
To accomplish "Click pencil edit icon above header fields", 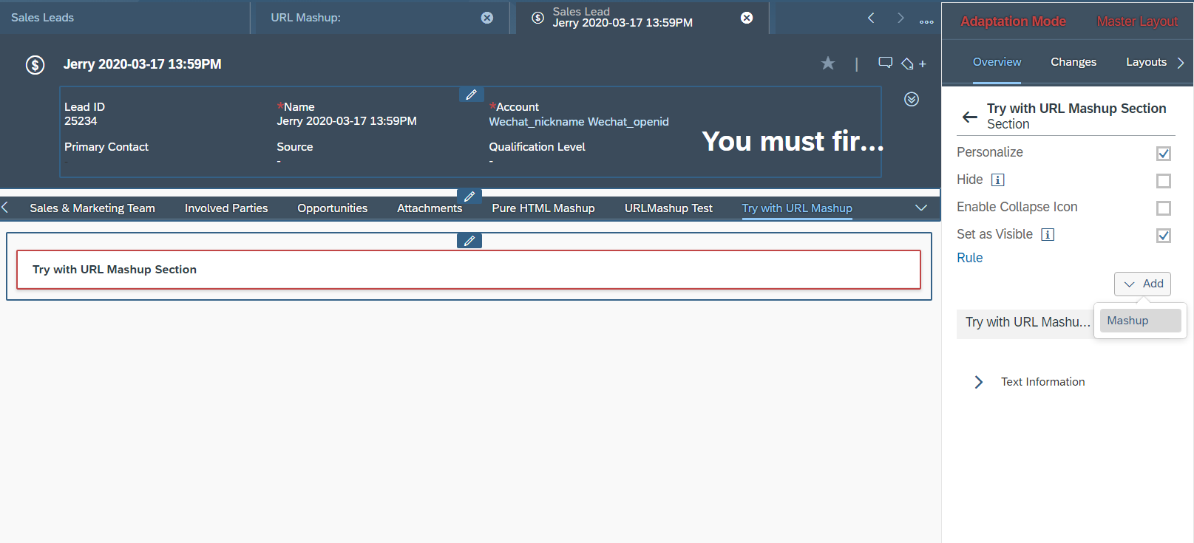I will (471, 95).
